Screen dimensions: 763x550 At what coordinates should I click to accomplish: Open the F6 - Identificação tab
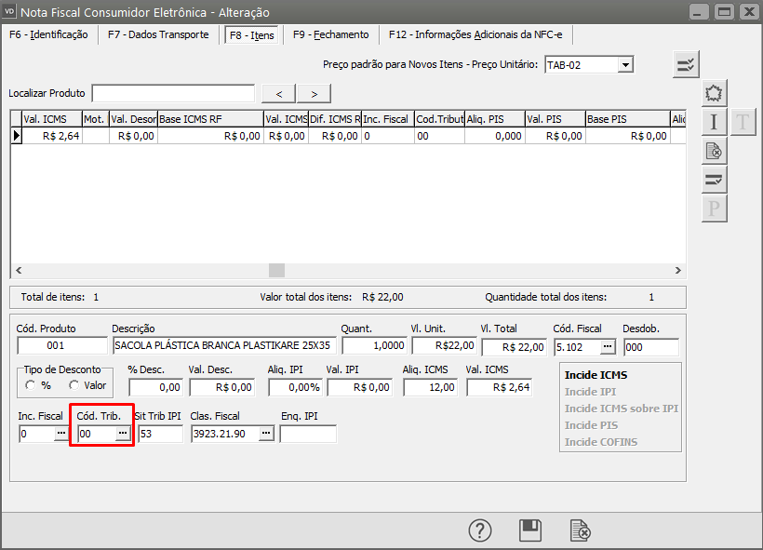point(48,34)
